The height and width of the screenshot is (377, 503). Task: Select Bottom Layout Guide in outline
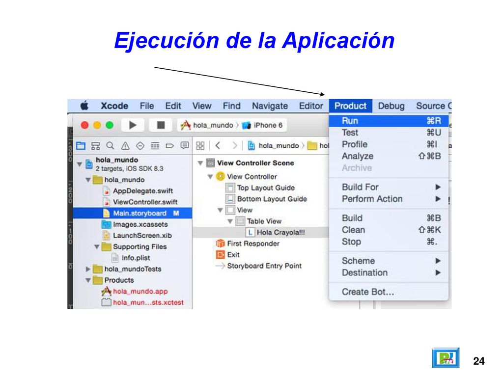pyautogui.click(x=267, y=199)
